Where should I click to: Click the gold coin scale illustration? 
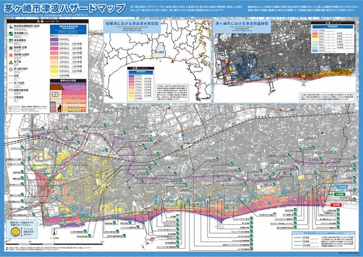tap(15, 232)
